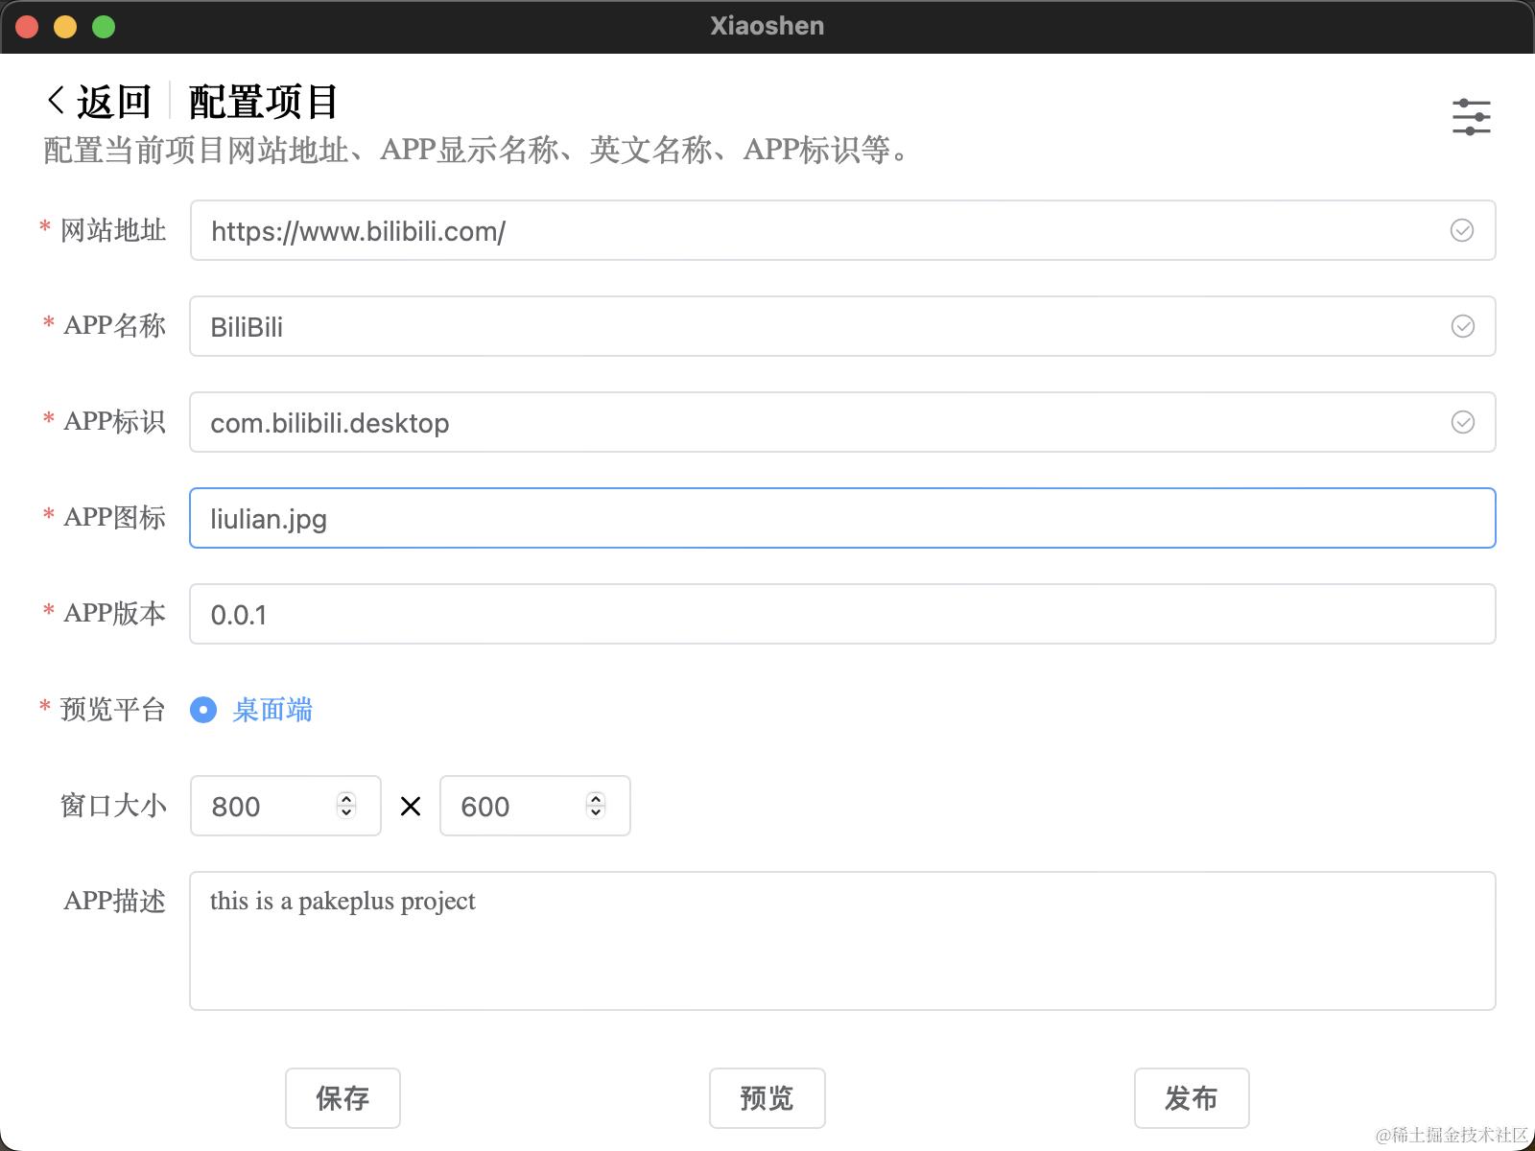
Task: Open the settings sliders icon
Action: [1471, 117]
